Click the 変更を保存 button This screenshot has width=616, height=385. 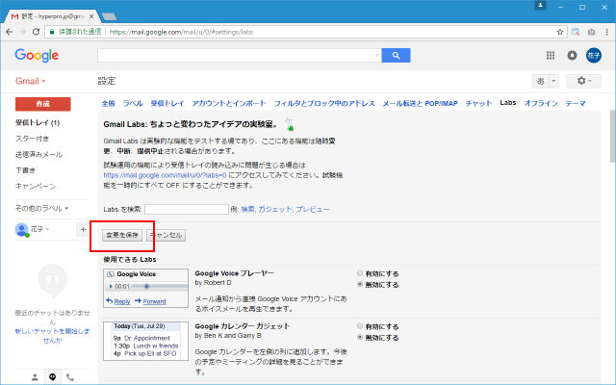point(122,235)
